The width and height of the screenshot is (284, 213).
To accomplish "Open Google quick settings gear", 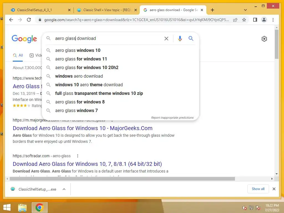I will coord(264,39).
